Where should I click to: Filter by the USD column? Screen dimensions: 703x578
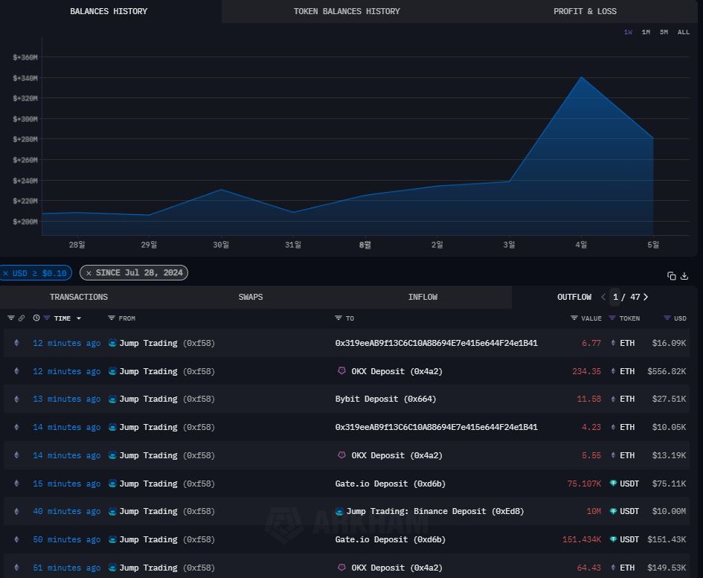(x=667, y=318)
